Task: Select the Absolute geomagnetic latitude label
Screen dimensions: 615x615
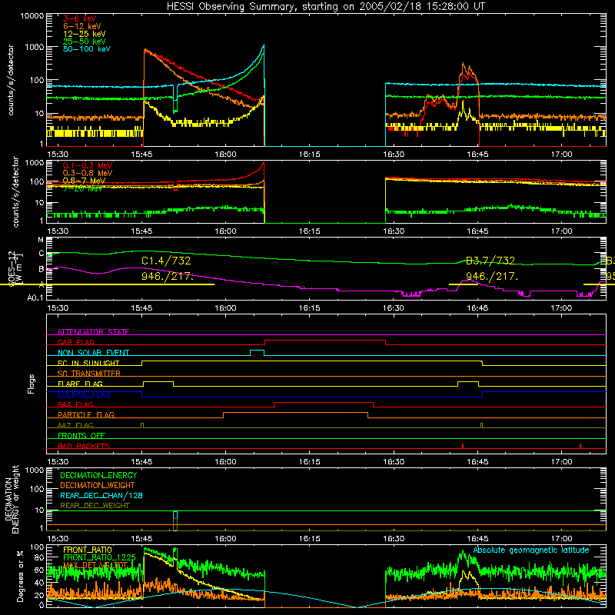Action: [x=531, y=550]
